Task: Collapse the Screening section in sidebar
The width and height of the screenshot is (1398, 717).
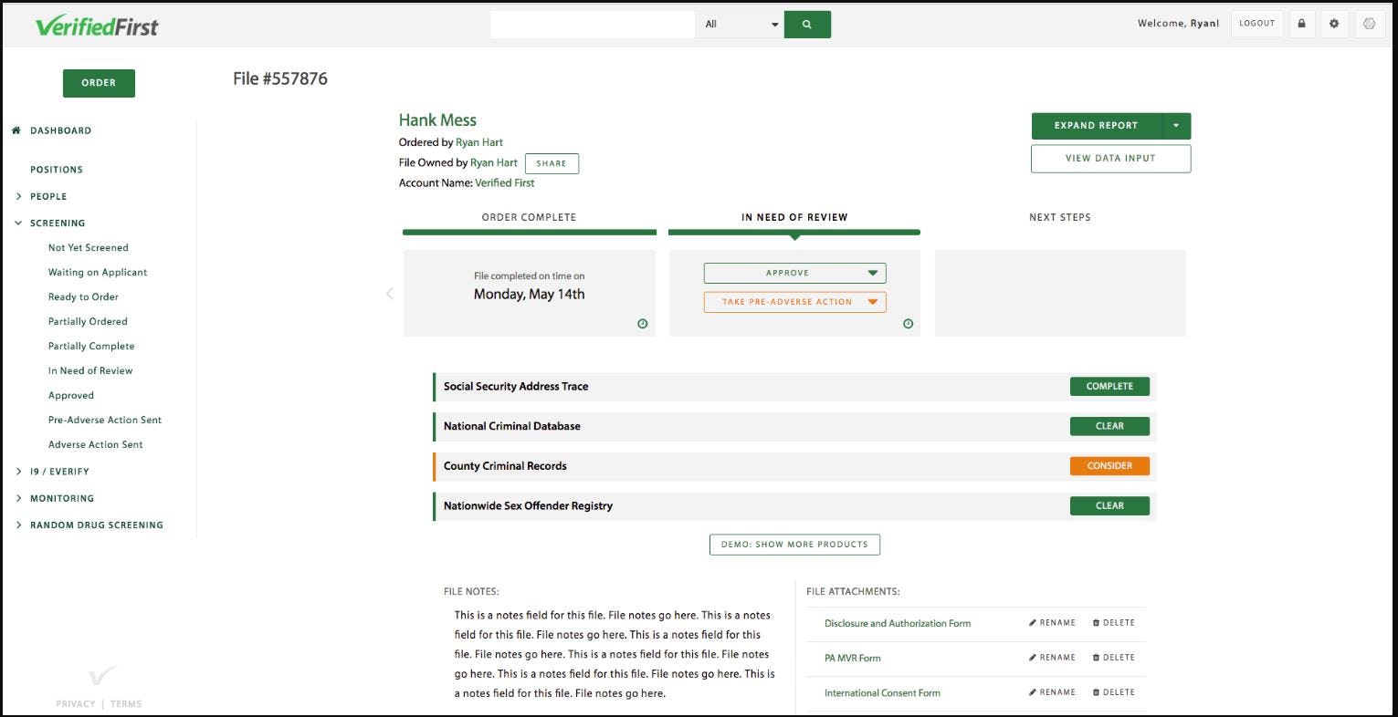Action: [17, 223]
